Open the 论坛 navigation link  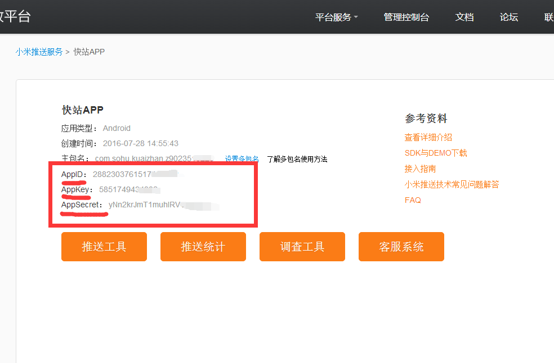(x=508, y=17)
